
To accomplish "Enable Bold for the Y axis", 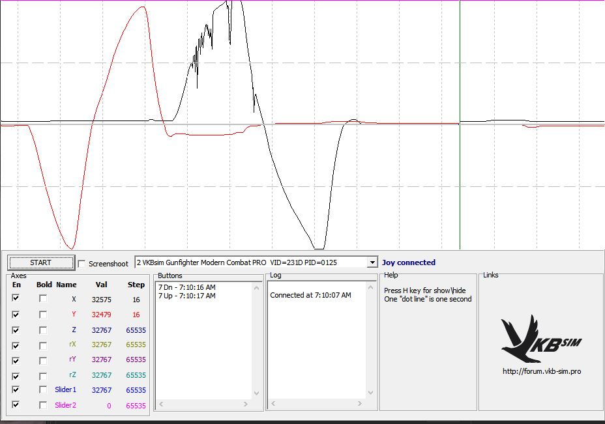I will [43, 314].
